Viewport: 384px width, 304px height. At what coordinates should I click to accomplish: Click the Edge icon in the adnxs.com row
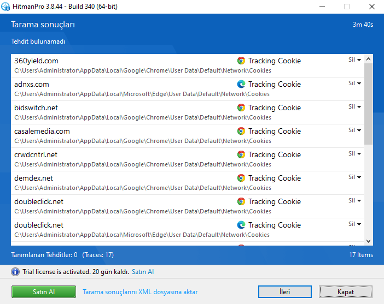pyautogui.click(x=241, y=84)
